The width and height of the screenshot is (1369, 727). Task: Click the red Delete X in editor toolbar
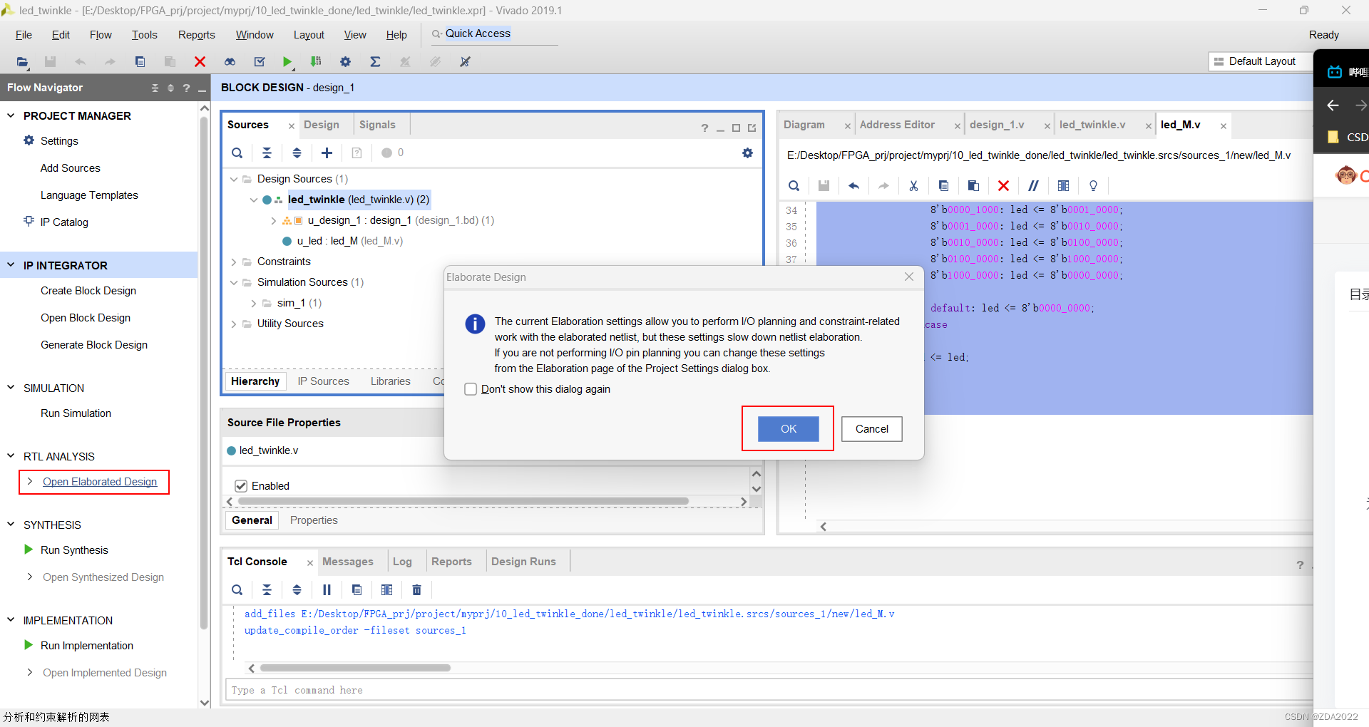pos(1003,186)
